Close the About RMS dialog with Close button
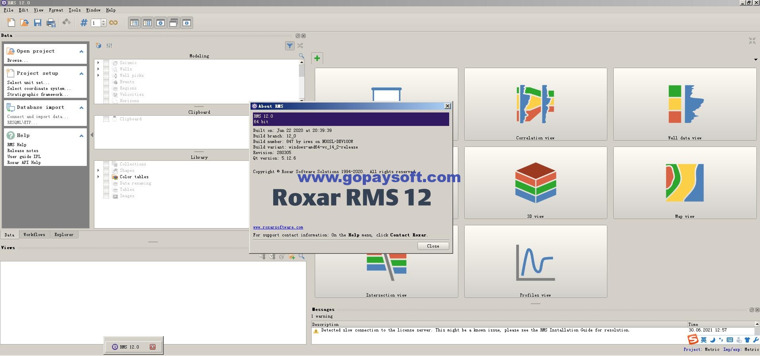This screenshot has width=760, height=356. [433, 246]
